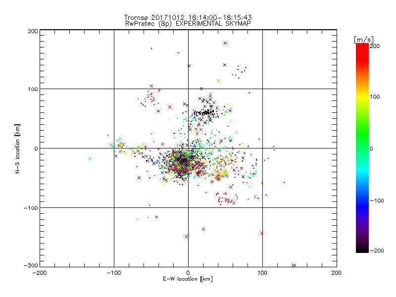Click the colorbar label '0'

pos(371,149)
